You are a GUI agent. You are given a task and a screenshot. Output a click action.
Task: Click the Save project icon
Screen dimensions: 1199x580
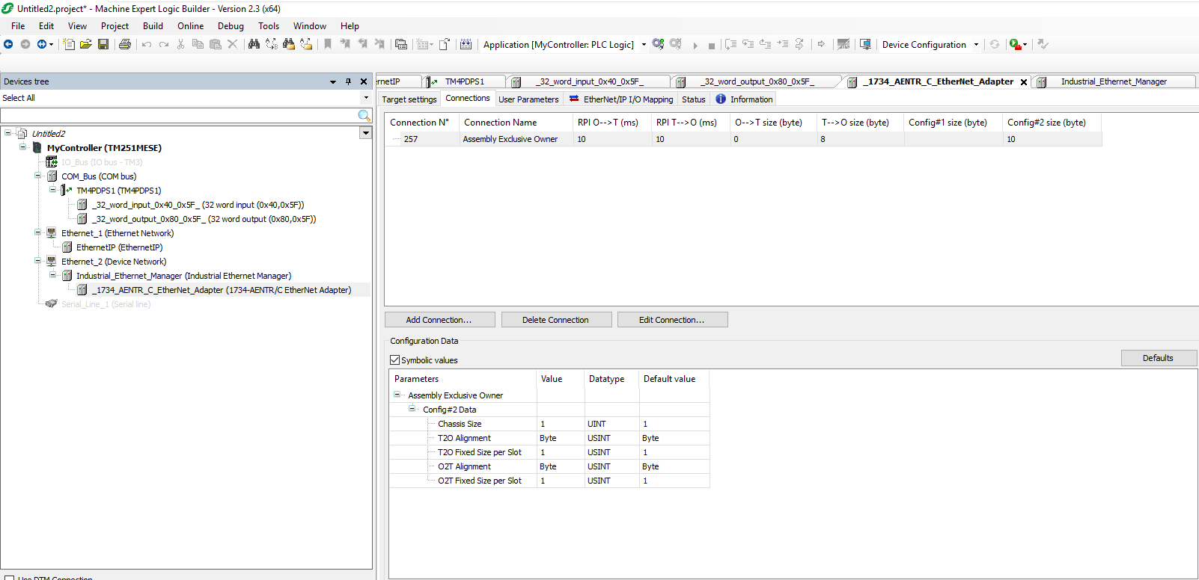click(x=103, y=45)
